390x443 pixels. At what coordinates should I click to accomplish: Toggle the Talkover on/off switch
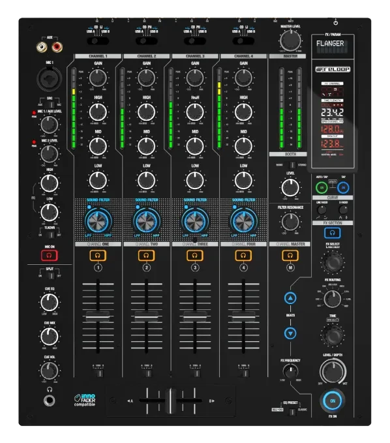(x=50, y=235)
